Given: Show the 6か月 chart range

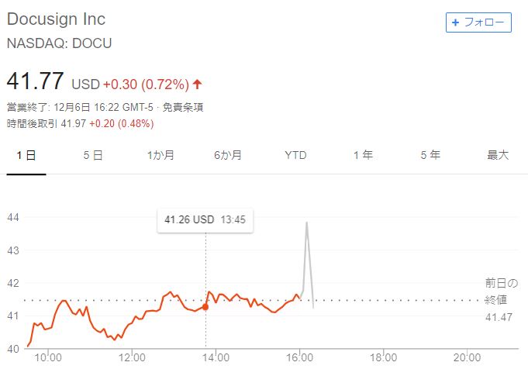Looking at the screenshot, I should coord(228,155).
